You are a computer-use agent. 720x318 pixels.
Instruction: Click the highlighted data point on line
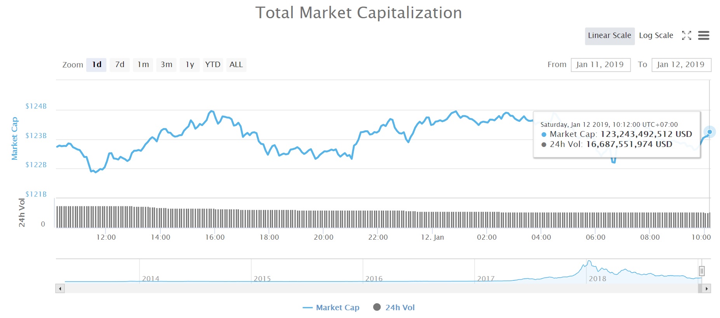point(710,132)
